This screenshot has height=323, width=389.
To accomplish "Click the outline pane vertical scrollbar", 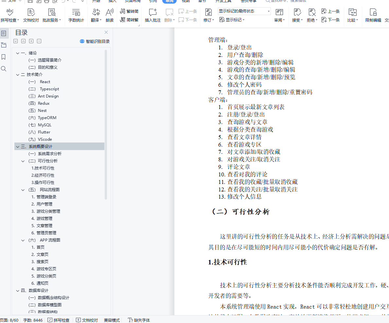I will tap(106, 125).
